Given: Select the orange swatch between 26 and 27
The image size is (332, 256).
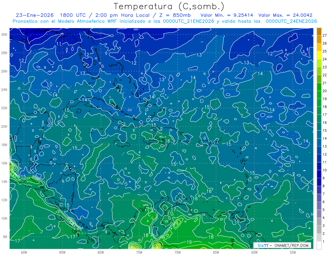Looking at the screenshot, I should pyautogui.click(x=319, y=39).
